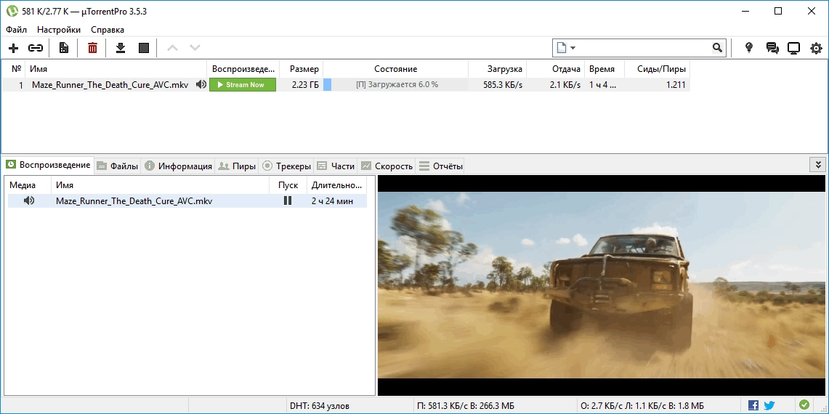Open the Справка menu
Viewport: 829px width, 414px height.
(x=108, y=30)
